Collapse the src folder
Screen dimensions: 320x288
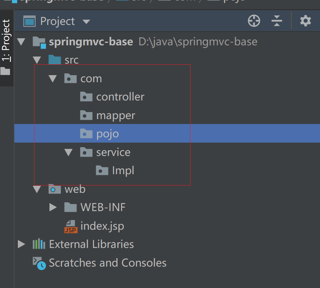37,60
